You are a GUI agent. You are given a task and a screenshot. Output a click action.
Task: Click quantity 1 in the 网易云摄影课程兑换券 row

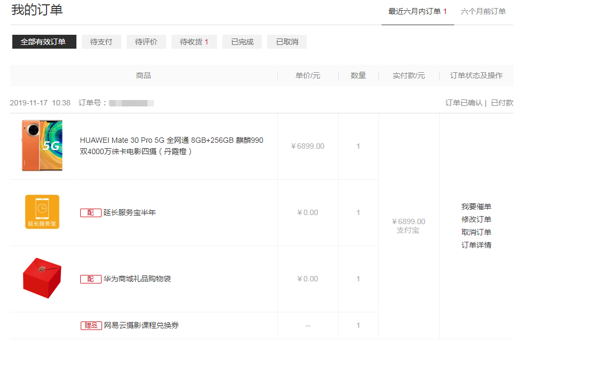click(358, 325)
